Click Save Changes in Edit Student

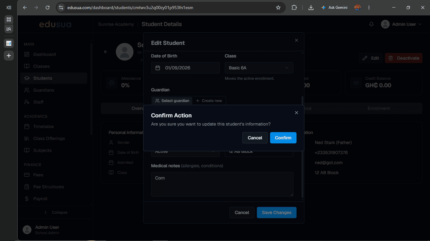276,212
